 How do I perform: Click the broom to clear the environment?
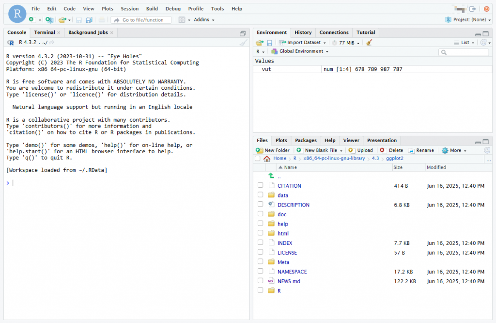(x=370, y=42)
